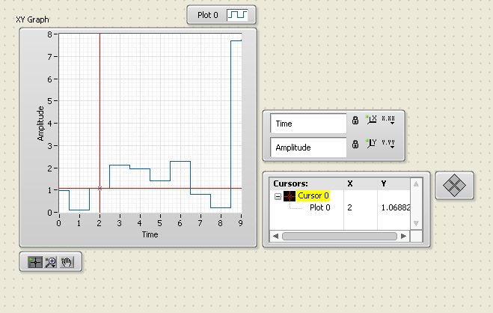Viewport: 493px width, 313px height.
Task: Click the red cursor crosshair point on graph
Action: (100, 189)
